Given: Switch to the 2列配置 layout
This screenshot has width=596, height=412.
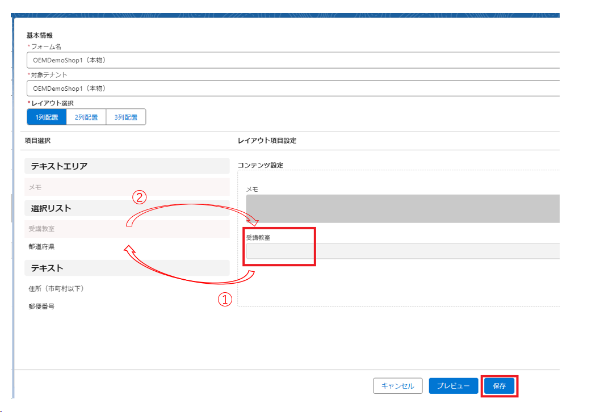Looking at the screenshot, I should tap(86, 117).
